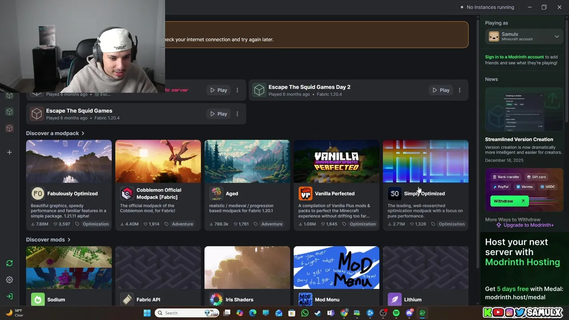The height and width of the screenshot is (320, 569).
Task: Open the Vanilla Perfected banner thumbnail
Action: (x=337, y=161)
